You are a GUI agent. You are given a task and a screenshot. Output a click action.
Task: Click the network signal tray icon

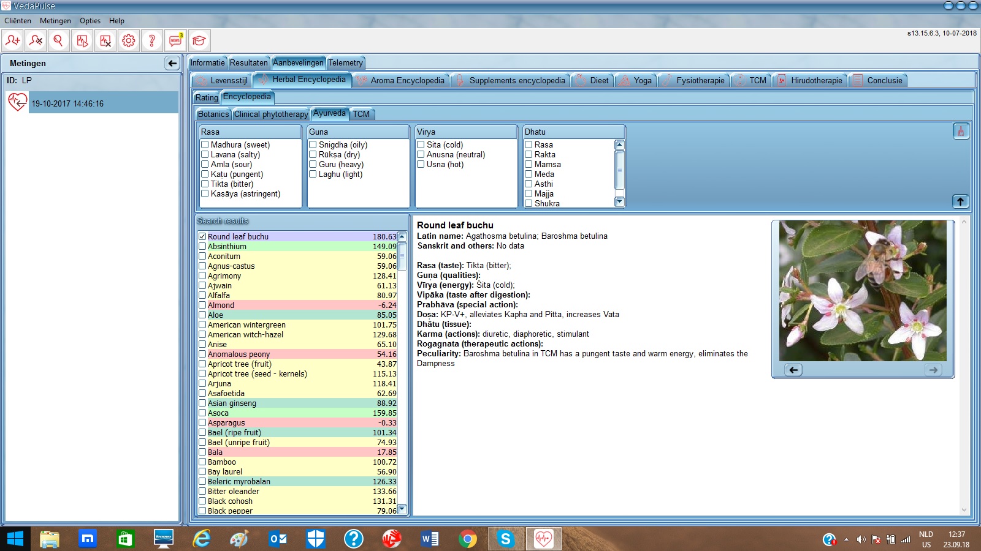[906, 539]
